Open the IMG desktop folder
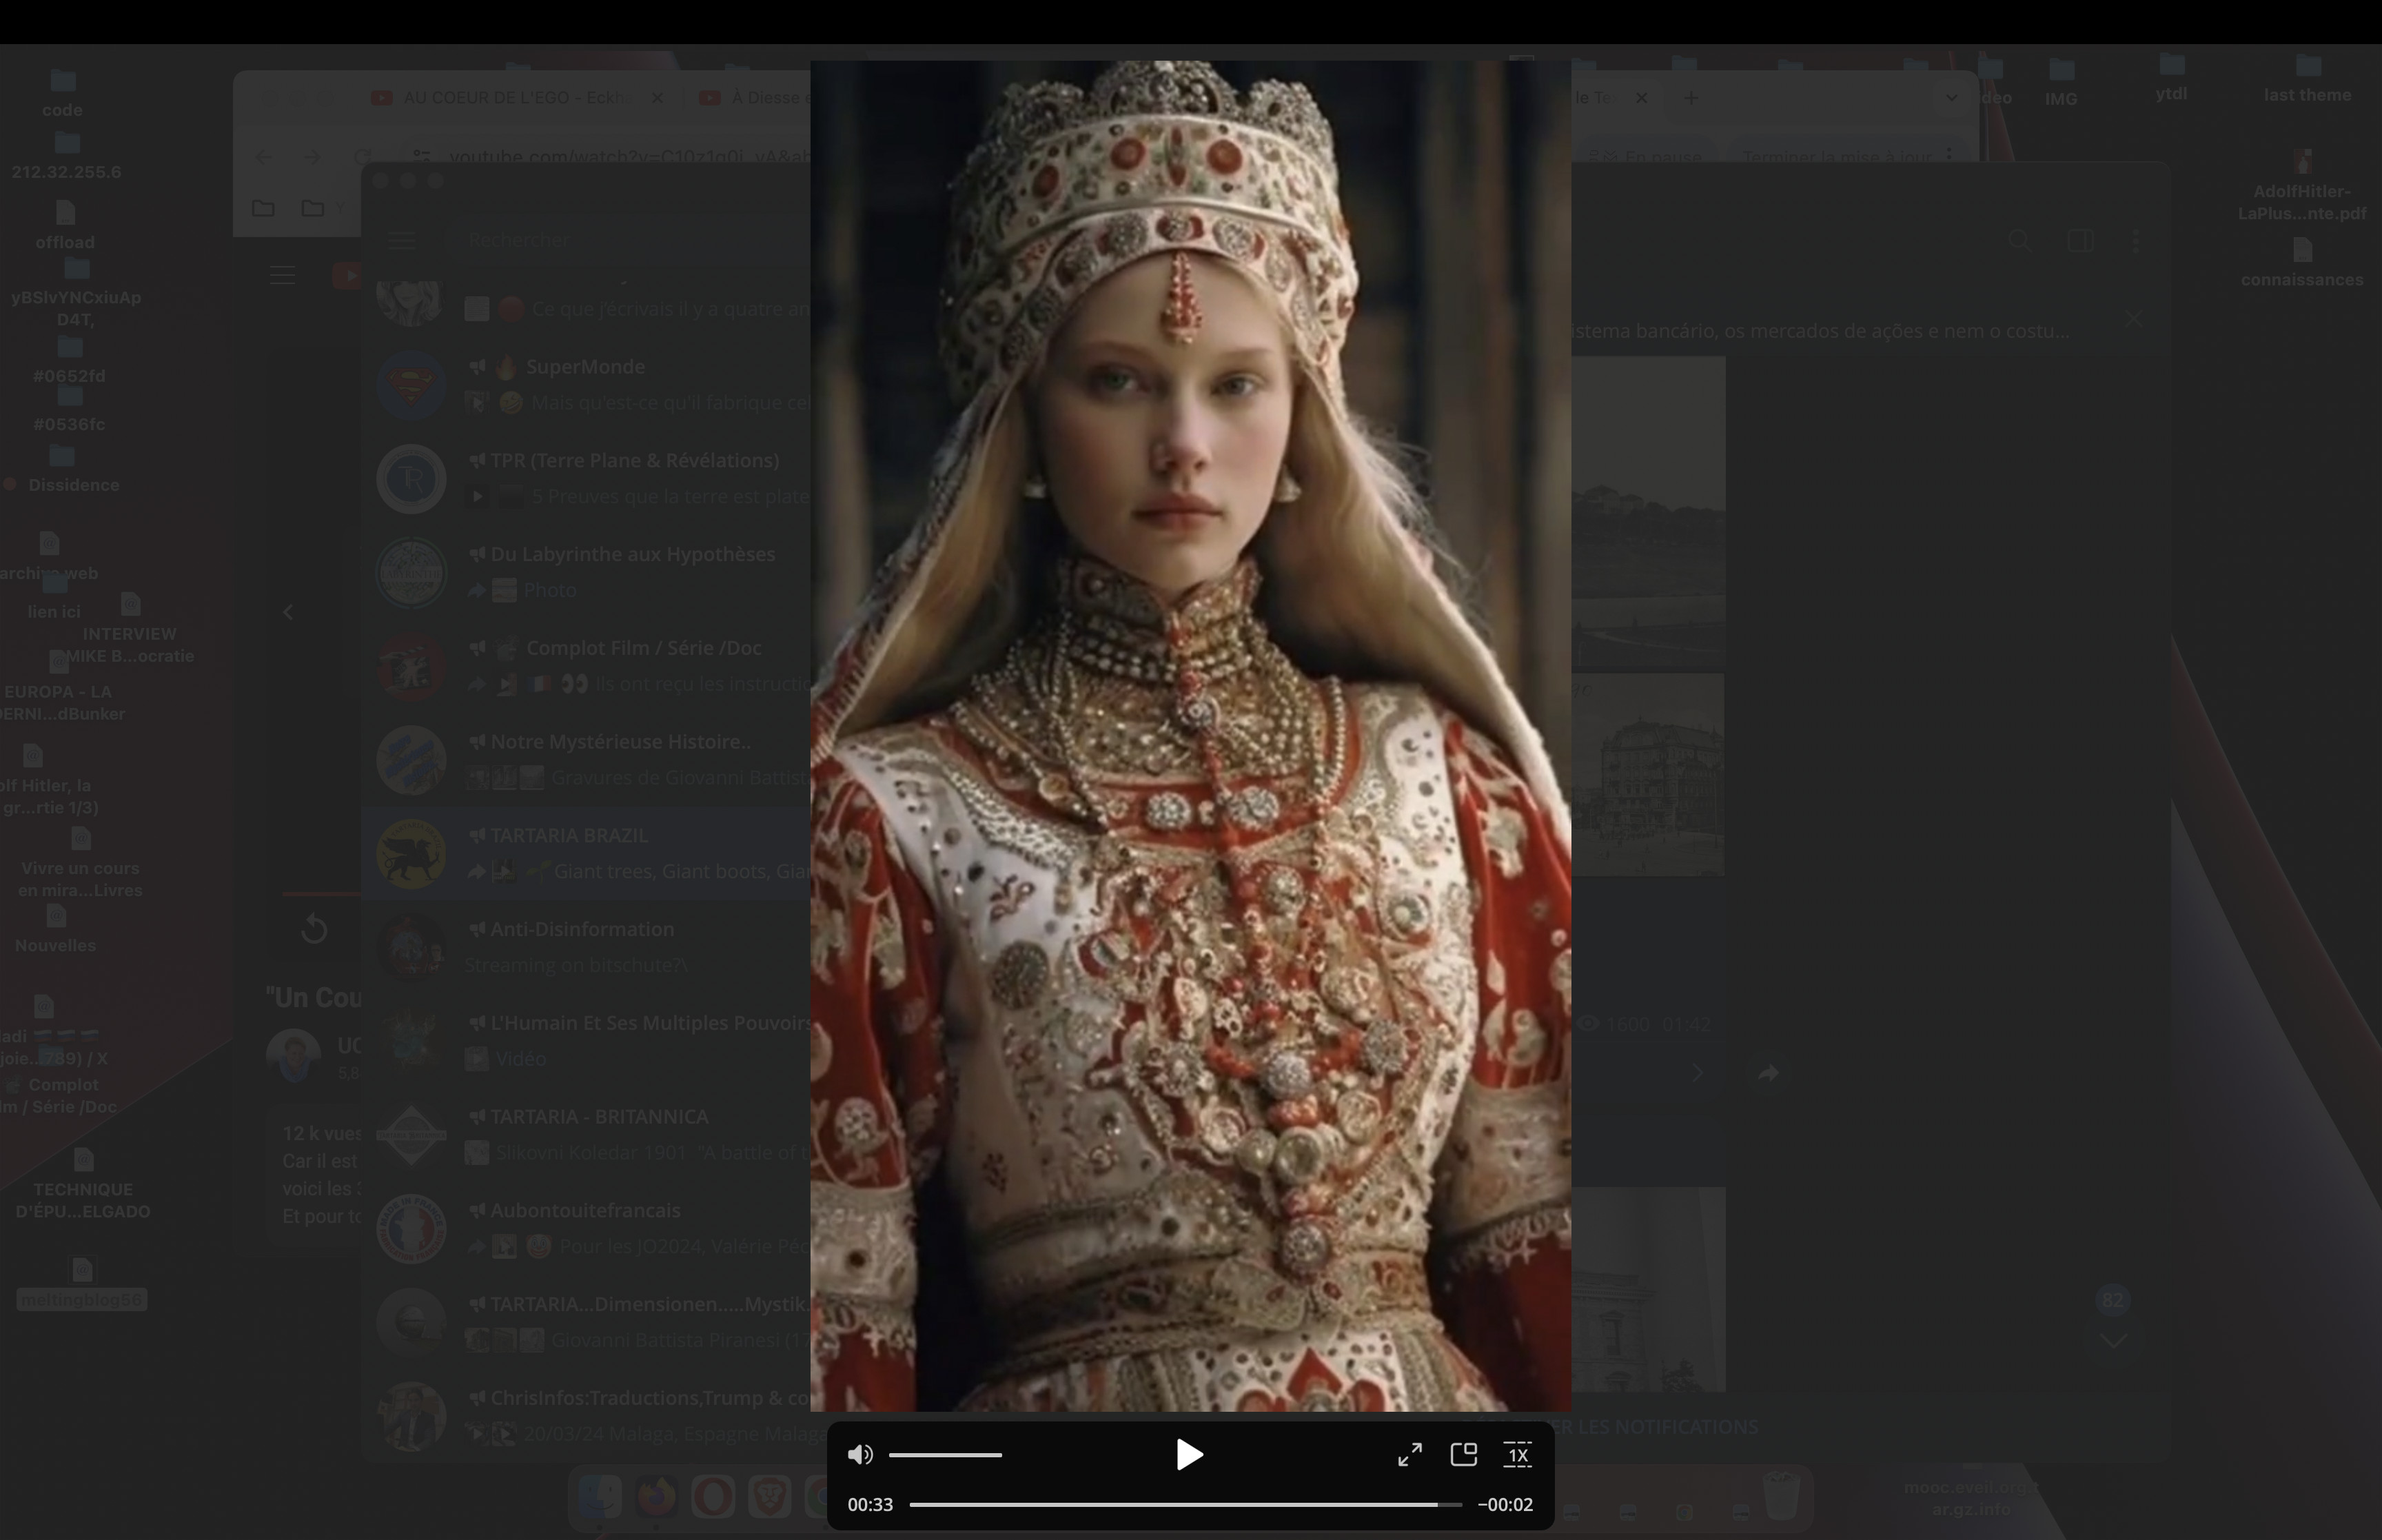This screenshot has height=1540, width=2382. 2061,82
